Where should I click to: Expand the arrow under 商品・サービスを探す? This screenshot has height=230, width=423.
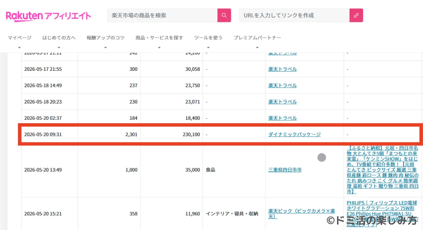[159, 48]
